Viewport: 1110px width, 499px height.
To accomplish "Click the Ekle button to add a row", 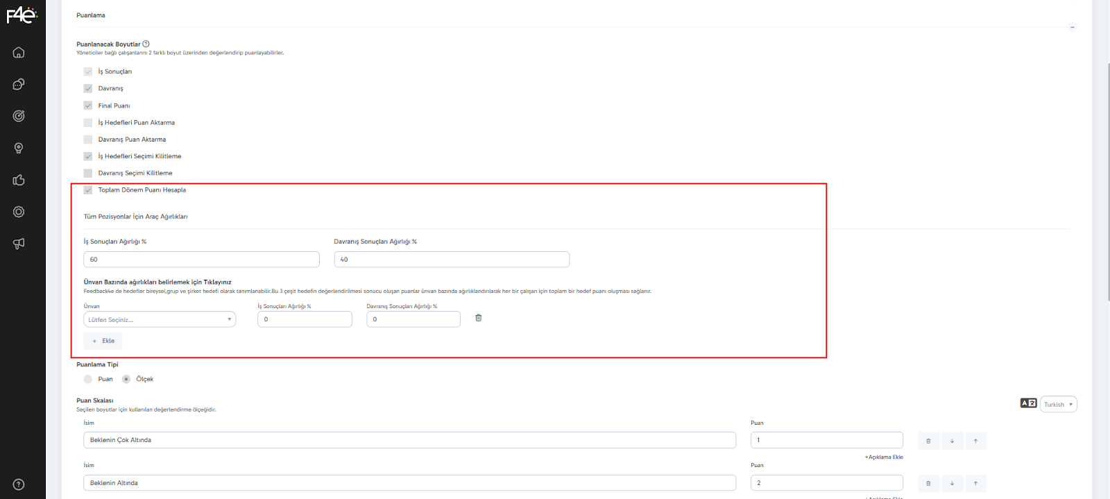I will click(x=103, y=341).
